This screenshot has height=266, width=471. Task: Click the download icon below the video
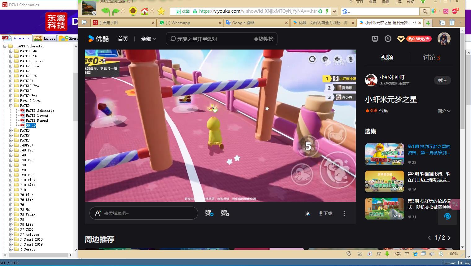tap(325, 213)
